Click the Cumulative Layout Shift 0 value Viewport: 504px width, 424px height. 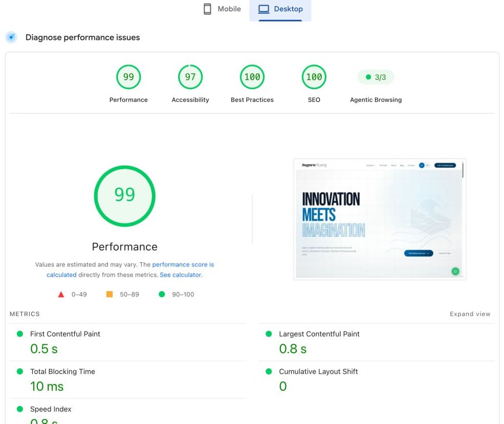(x=283, y=387)
